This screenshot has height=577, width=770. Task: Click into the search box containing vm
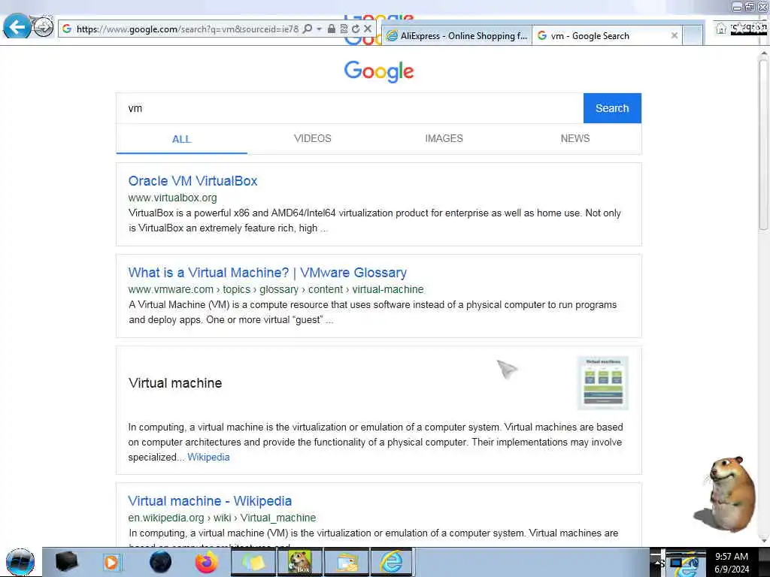pyautogui.click(x=350, y=108)
